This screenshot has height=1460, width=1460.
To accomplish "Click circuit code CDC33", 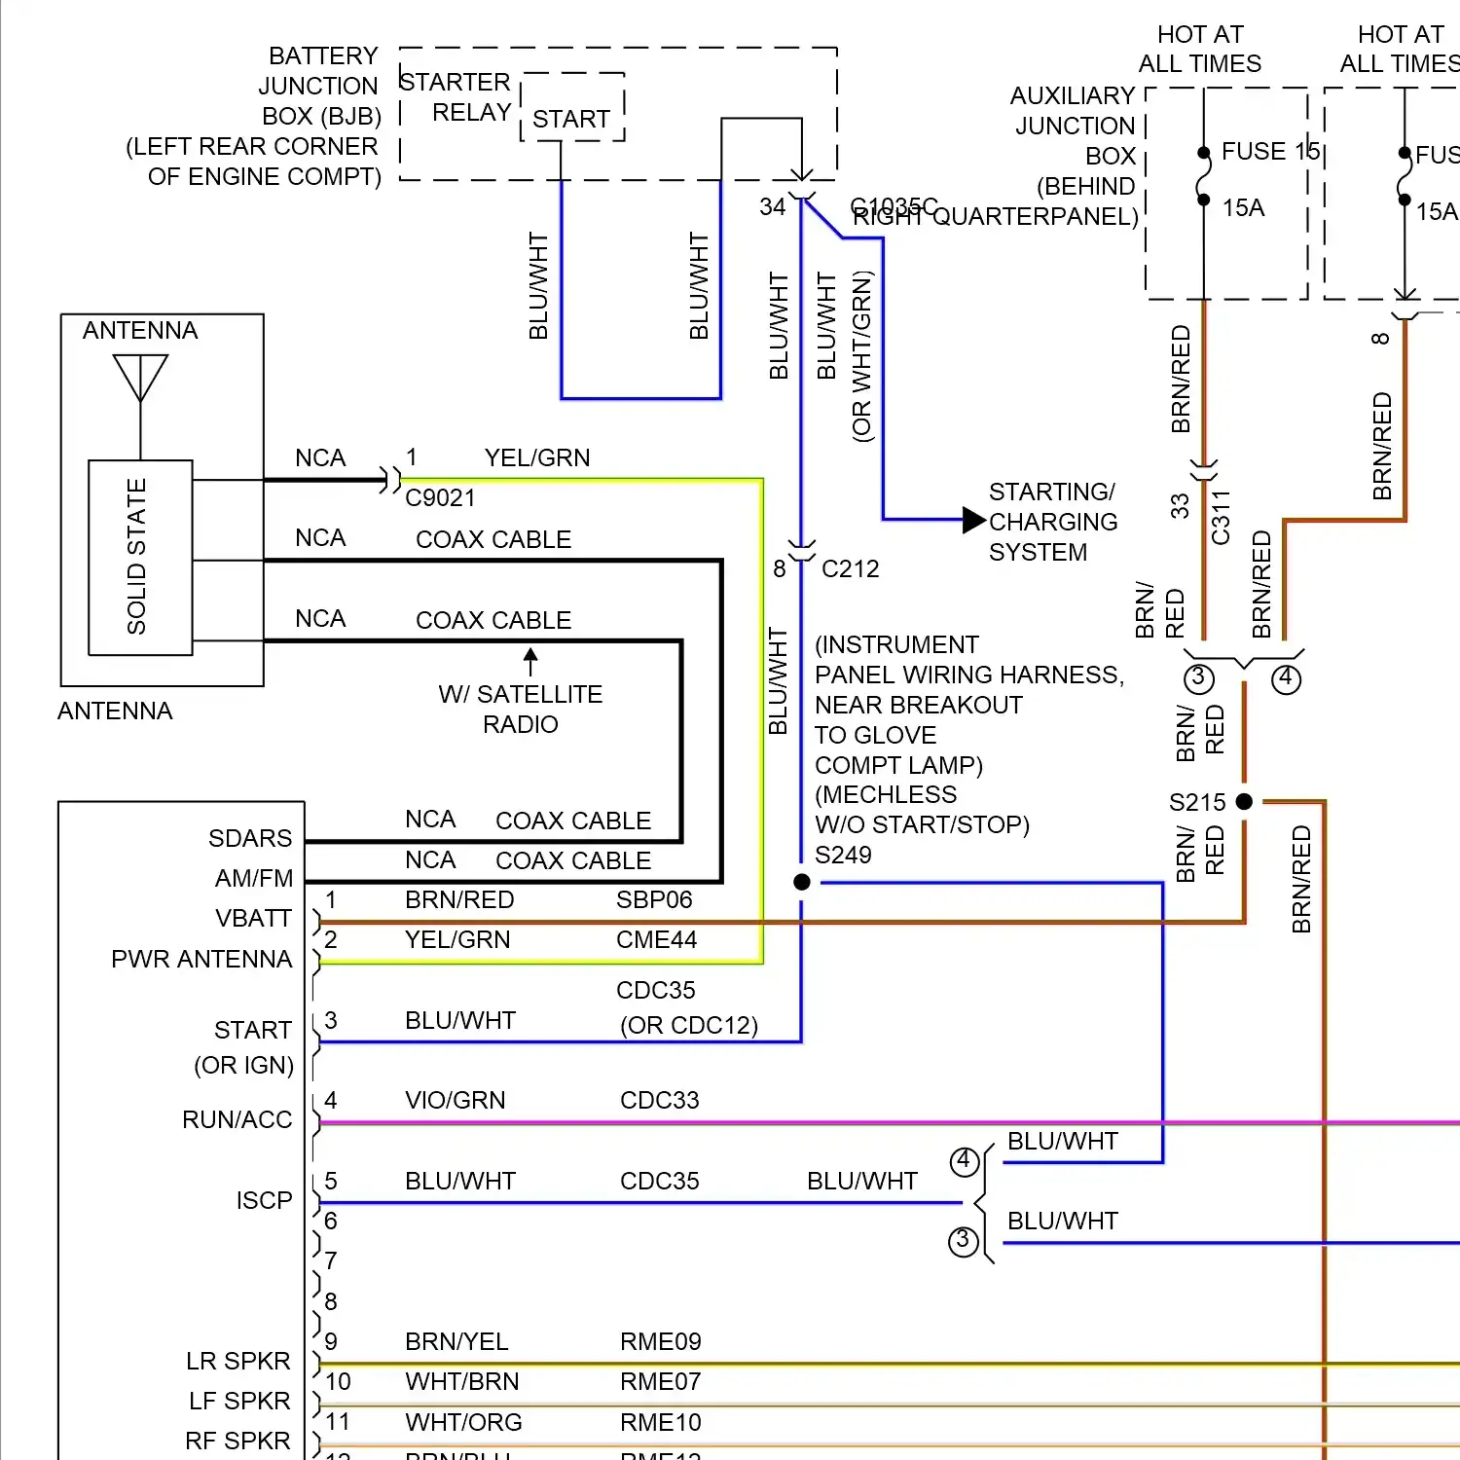I will [x=660, y=1100].
